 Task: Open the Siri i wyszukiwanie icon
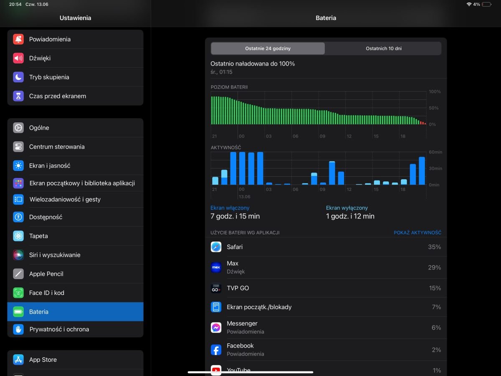pyautogui.click(x=18, y=255)
